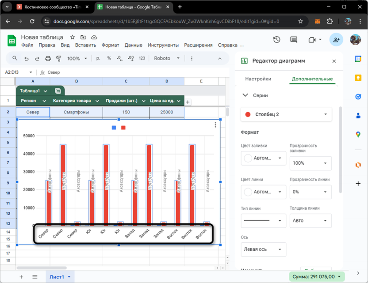Open Google Keep in side panel

click(x=358, y=78)
